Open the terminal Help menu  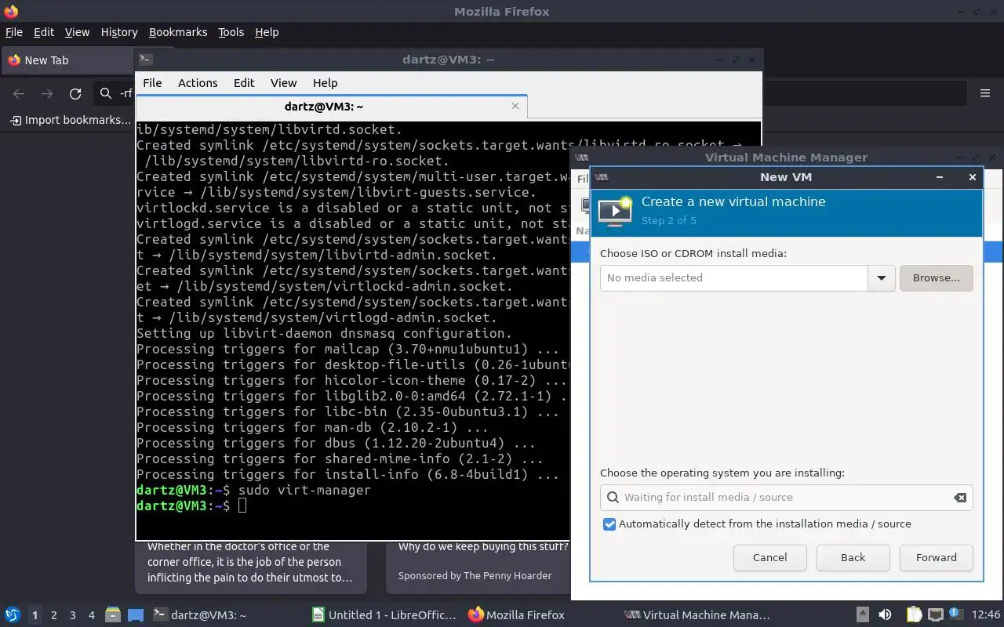coord(325,83)
